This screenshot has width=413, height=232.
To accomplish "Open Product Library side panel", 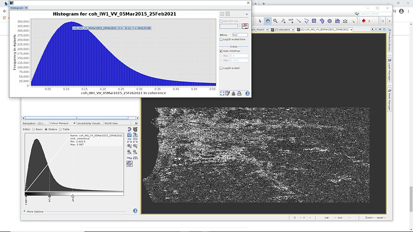I will click(389, 40).
